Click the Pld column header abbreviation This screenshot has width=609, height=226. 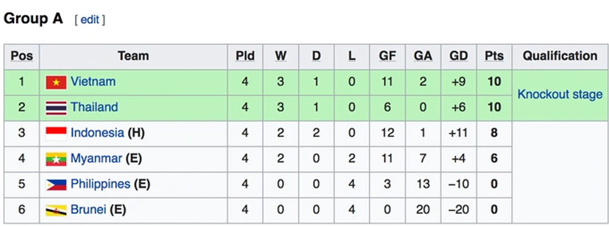[245, 56]
